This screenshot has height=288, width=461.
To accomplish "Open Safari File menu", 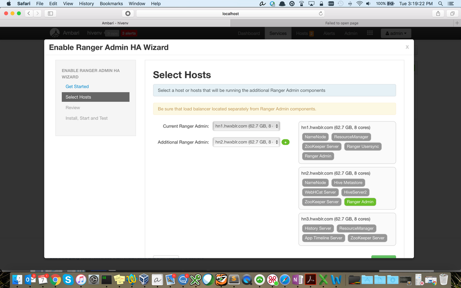I will click(40, 4).
